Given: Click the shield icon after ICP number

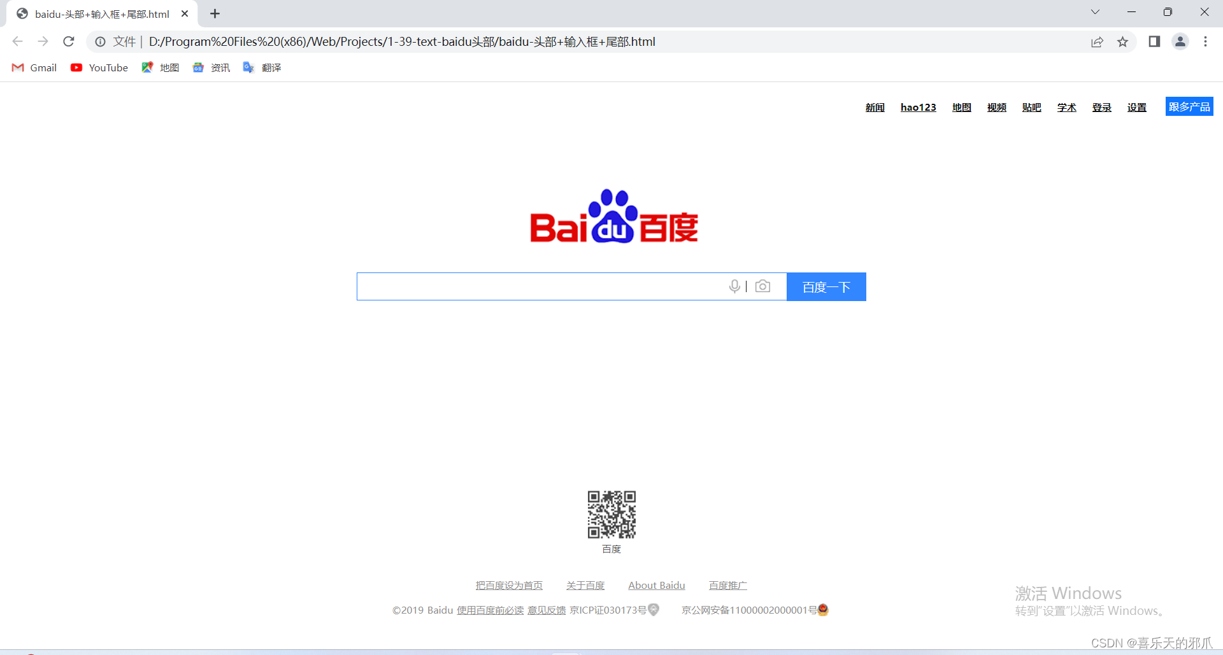Looking at the screenshot, I should [x=654, y=610].
